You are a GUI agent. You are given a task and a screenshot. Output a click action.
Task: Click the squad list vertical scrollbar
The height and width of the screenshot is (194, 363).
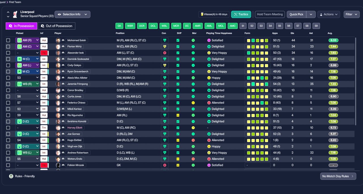[x=356, y=81]
